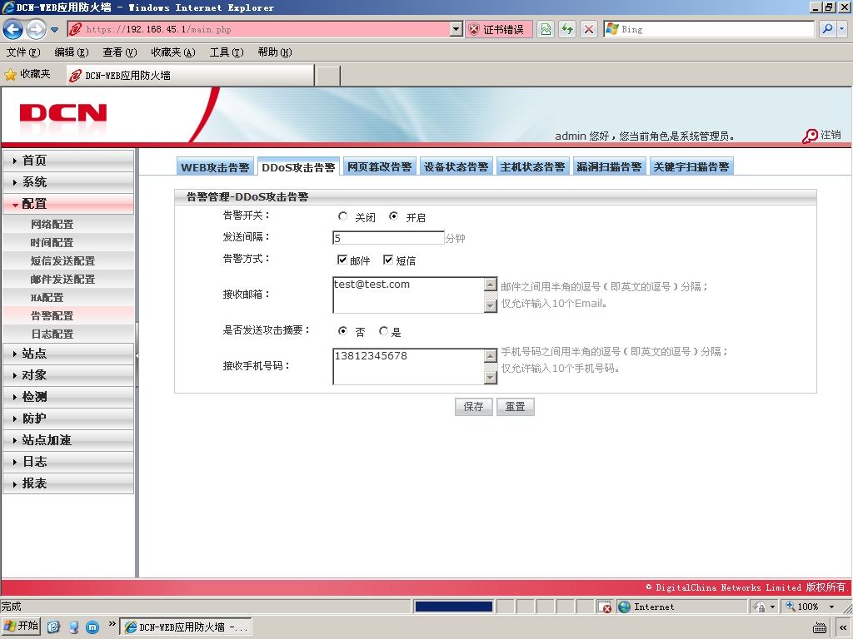Open the 收藏夹 menu in menu bar

[x=173, y=52]
